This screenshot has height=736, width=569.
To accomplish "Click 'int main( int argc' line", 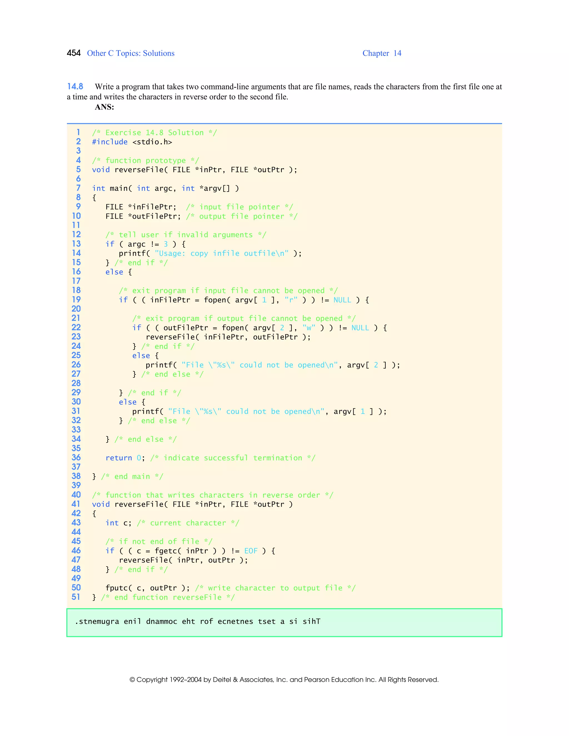I will (x=166, y=188).
